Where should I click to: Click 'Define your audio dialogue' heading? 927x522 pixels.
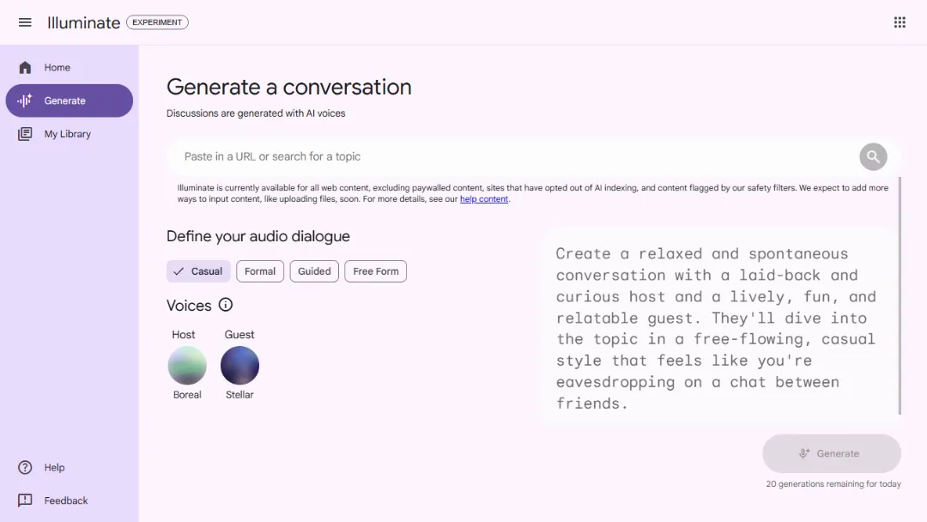point(258,236)
